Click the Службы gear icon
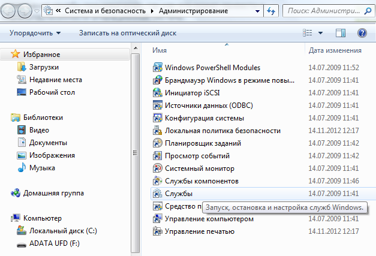 [158, 194]
